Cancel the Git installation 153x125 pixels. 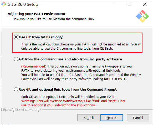point(138,118)
